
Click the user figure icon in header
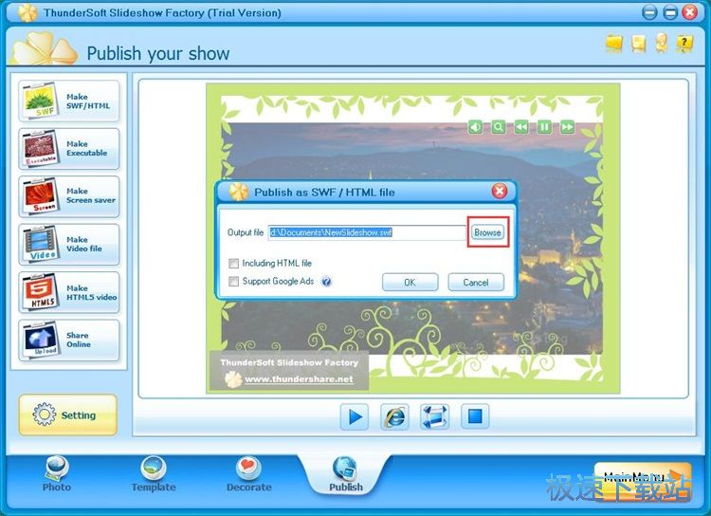[661, 43]
